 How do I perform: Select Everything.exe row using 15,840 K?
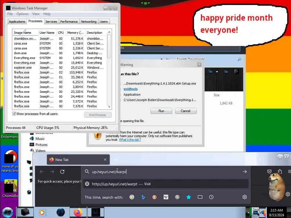[59, 63]
